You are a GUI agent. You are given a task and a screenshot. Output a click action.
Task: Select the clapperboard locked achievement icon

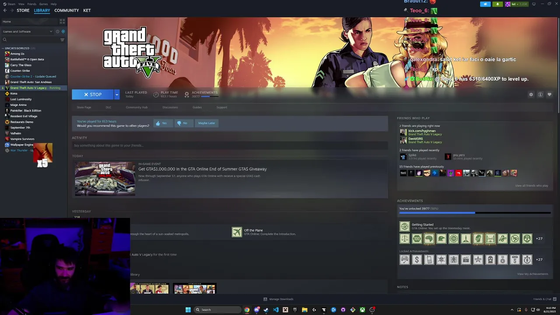click(466, 259)
